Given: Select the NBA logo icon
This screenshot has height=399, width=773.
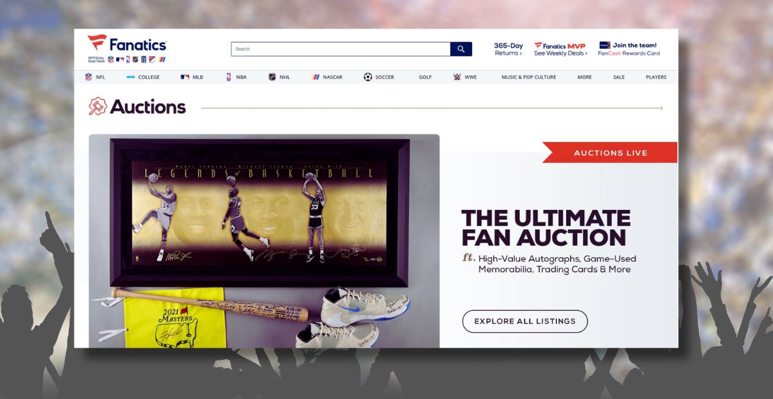Looking at the screenshot, I should (229, 77).
